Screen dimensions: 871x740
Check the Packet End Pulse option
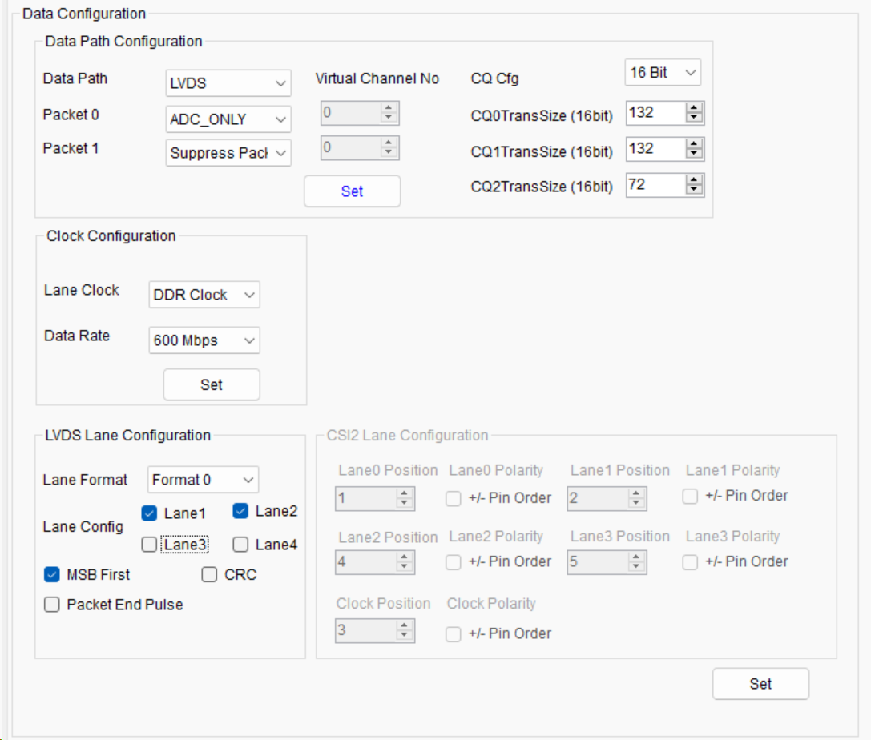51,605
